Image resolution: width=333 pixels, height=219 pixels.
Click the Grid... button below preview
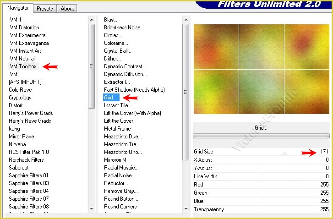[261, 128]
